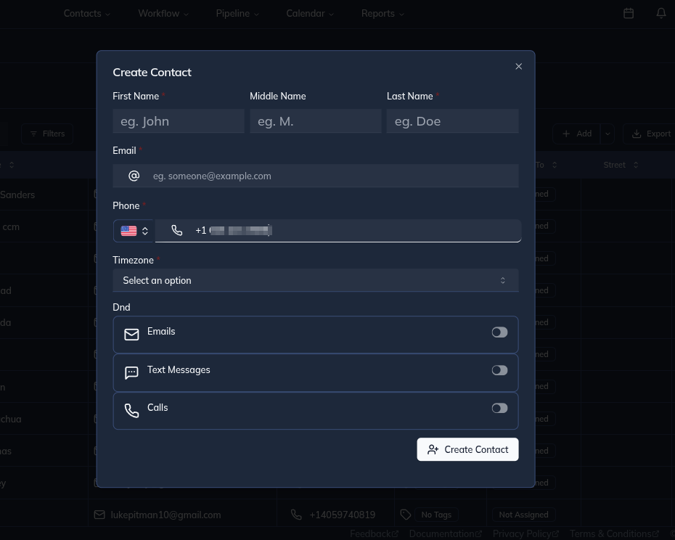The image size is (675, 540).
Task: Click the Filters funnel icon
Action: [34, 134]
